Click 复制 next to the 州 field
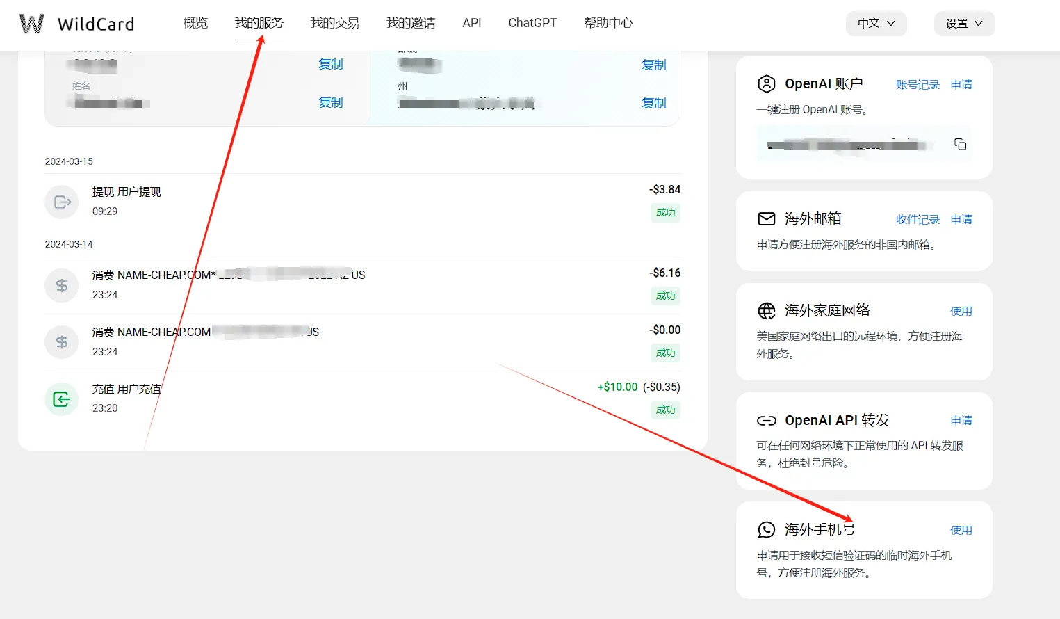1060x619 pixels. click(653, 103)
